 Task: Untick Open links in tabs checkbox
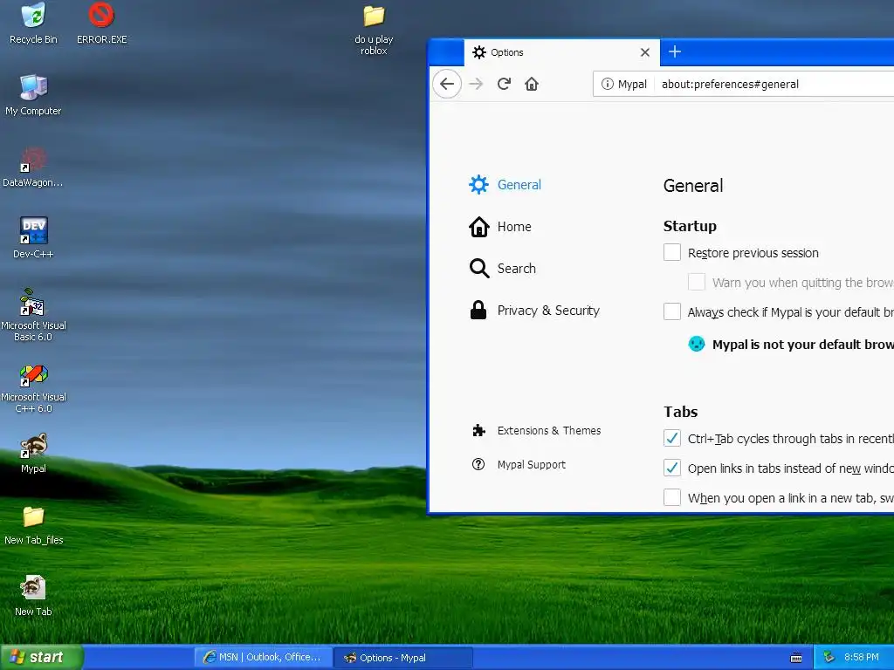[x=672, y=468]
